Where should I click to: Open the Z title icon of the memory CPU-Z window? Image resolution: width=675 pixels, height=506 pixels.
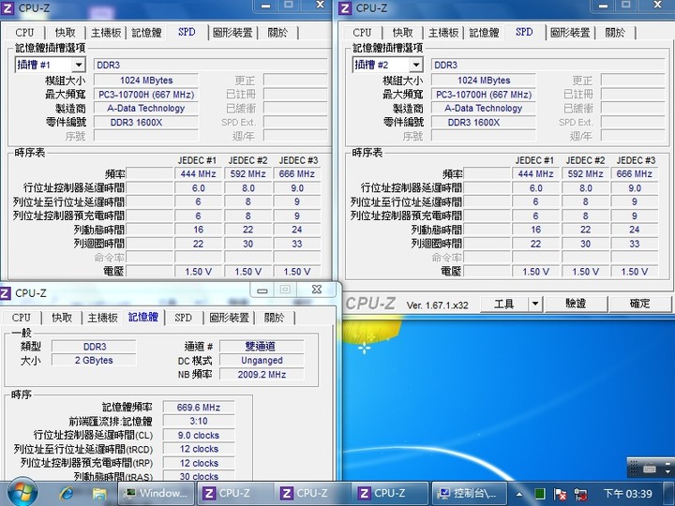tap(6, 293)
